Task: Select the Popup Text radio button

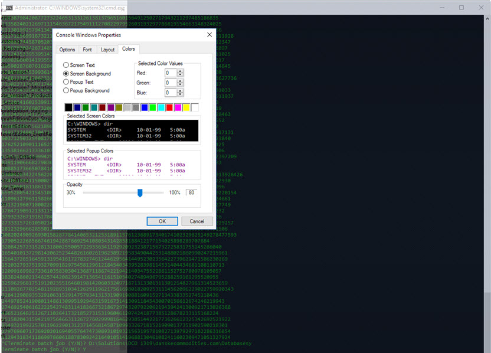Action: (65, 82)
